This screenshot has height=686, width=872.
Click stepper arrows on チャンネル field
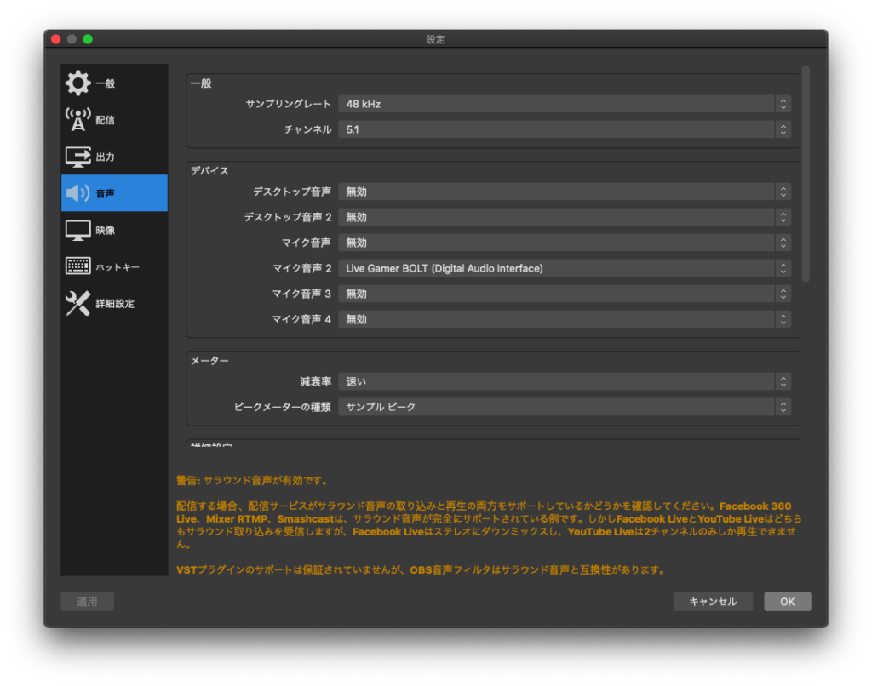783,129
